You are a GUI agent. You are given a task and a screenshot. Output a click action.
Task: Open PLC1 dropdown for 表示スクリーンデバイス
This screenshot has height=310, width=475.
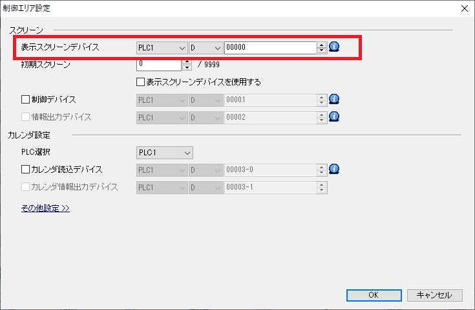(162, 47)
